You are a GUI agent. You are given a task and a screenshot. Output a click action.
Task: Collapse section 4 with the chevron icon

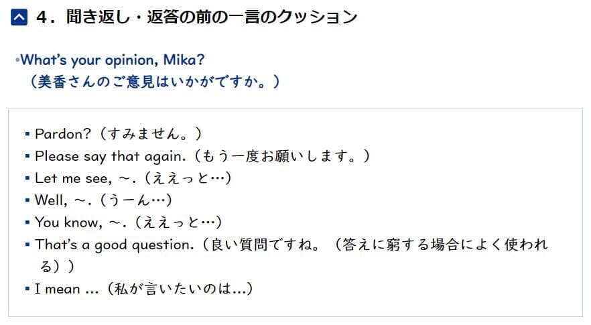pyautogui.click(x=19, y=17)
